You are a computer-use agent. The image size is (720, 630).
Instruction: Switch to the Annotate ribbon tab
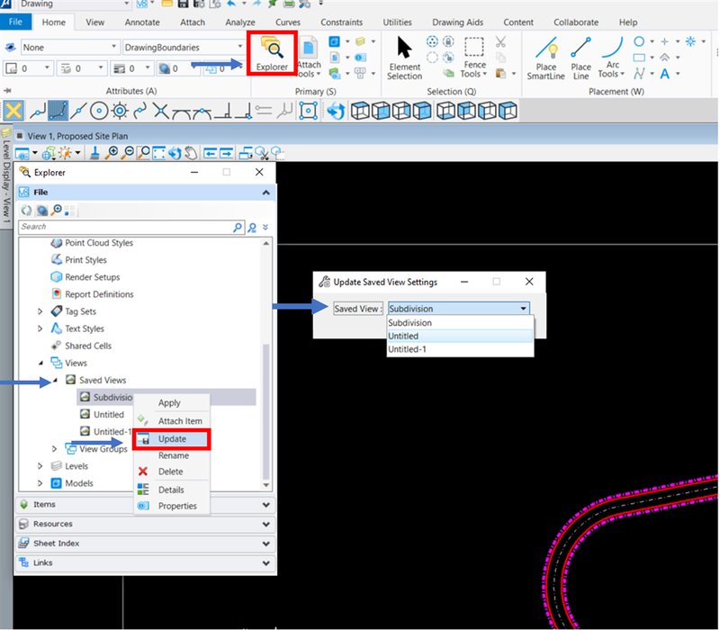click(142, 22)
